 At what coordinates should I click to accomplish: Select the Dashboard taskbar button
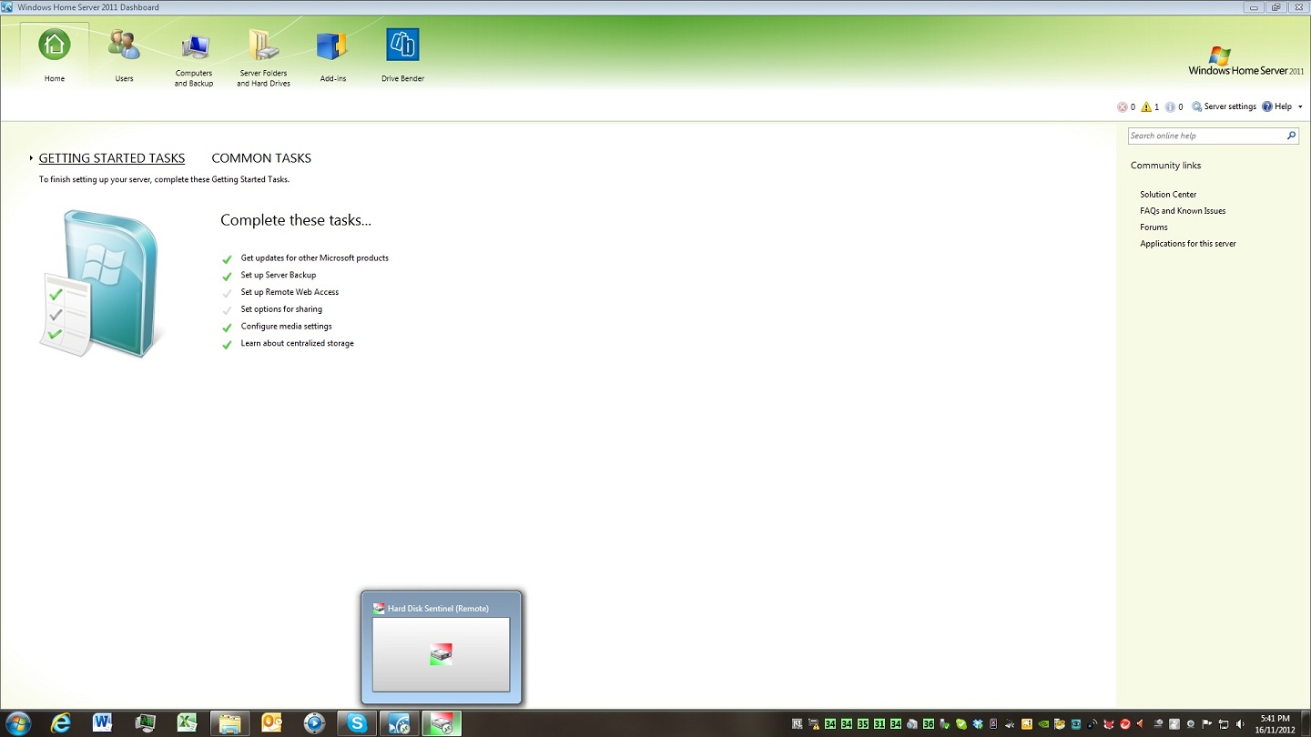click(399, 723)
